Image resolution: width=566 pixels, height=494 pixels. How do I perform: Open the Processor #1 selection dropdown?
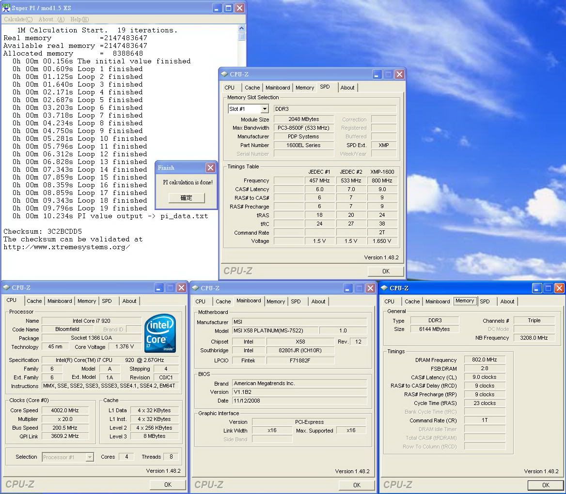(90, 457)
